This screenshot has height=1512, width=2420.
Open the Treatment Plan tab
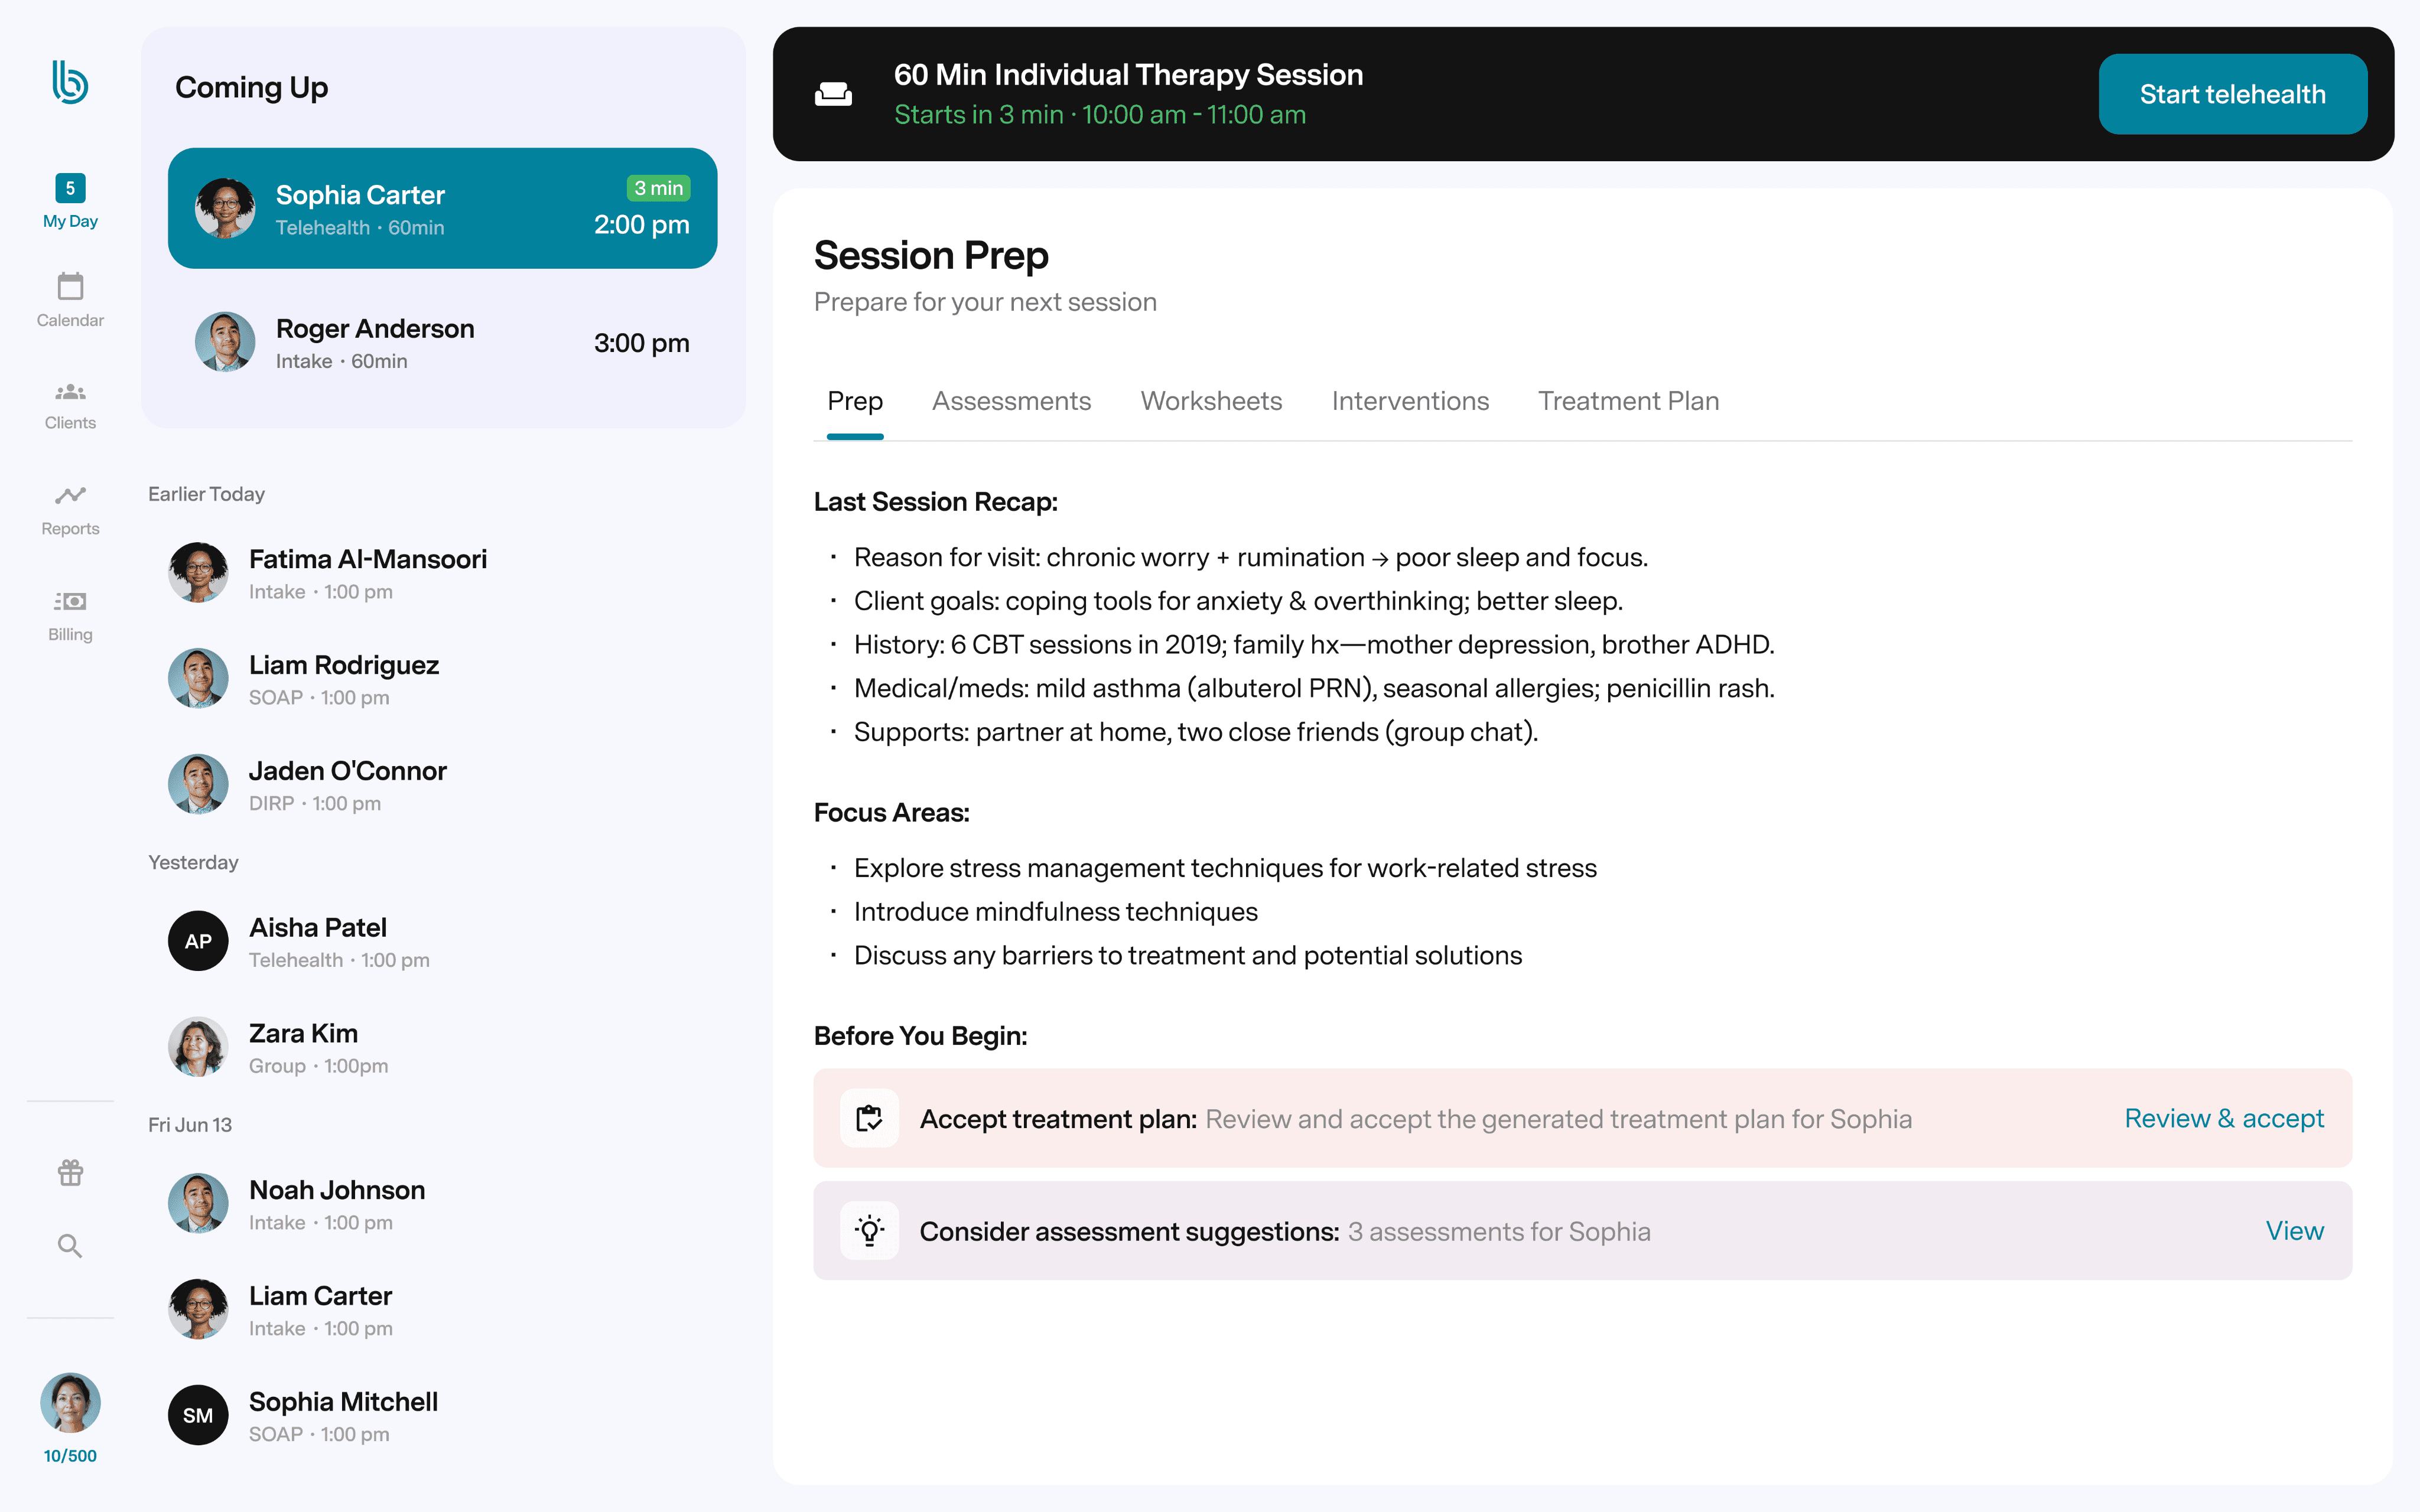(1628, 401)
